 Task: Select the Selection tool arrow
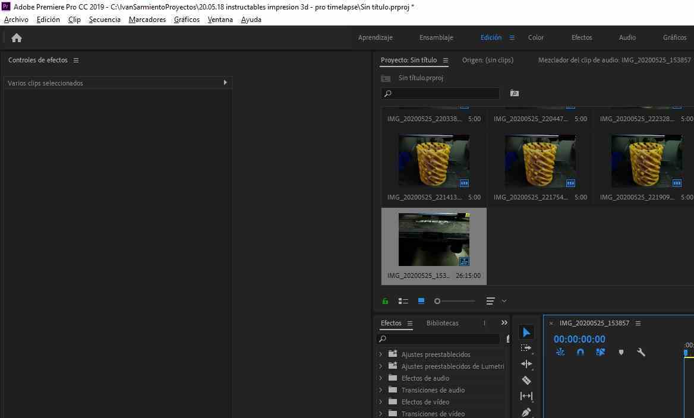[526, 332]
